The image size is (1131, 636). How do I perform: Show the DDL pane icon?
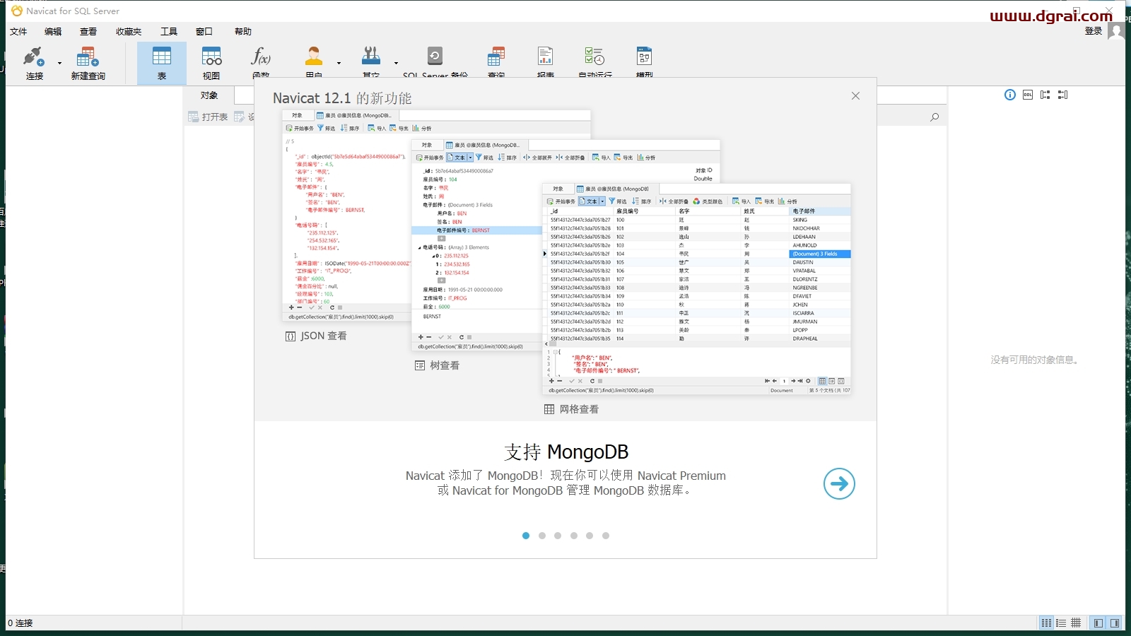click(1028, 95)
